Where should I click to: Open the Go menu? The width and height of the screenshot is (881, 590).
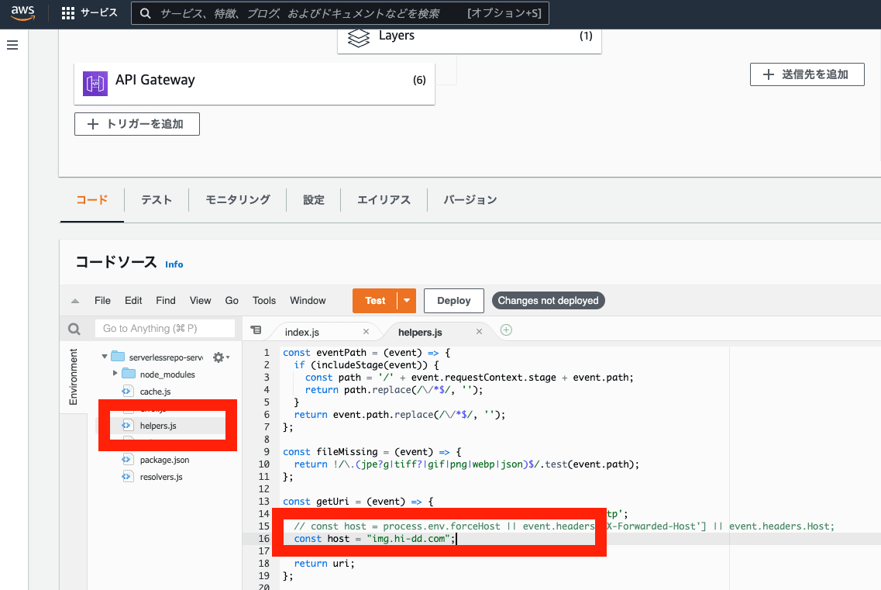tap(232, 301)
